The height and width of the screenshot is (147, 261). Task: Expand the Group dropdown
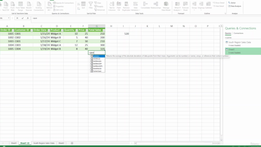click(x=194, y=10)
